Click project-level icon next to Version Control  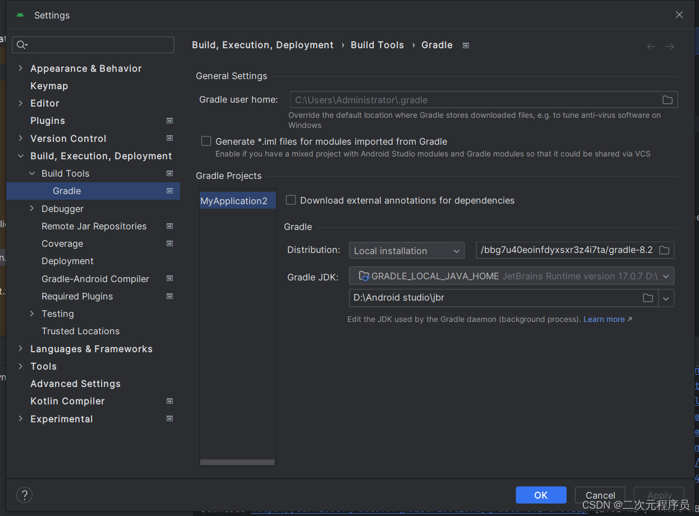pyautogui.click(x=169, y=138)
